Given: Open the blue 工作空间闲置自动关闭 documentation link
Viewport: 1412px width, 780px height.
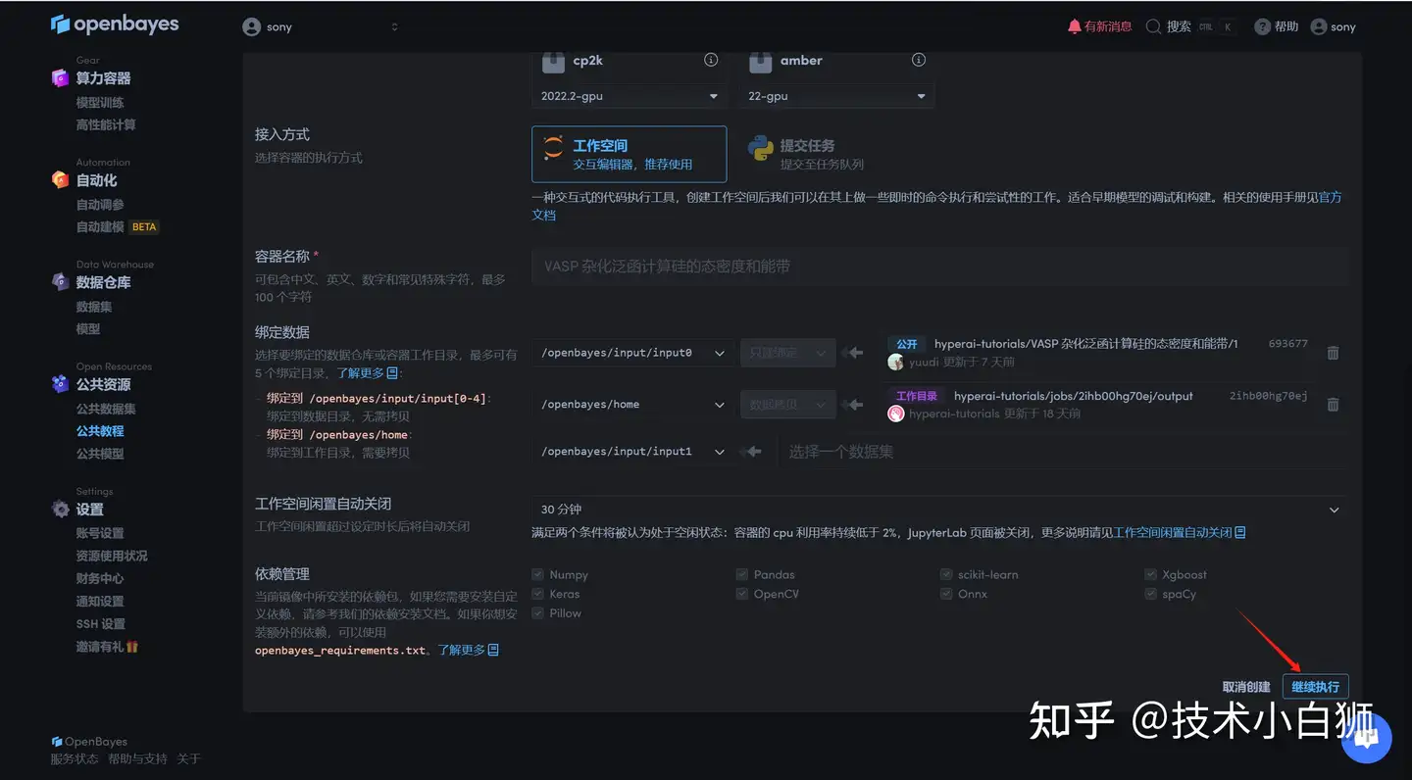Looking at the screenshot, I should 1180,533.
